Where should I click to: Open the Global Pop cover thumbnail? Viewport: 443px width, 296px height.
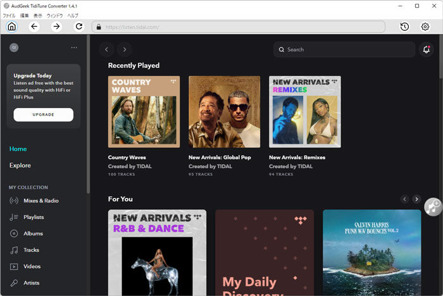pyautogui.click(x=224, y=111)
